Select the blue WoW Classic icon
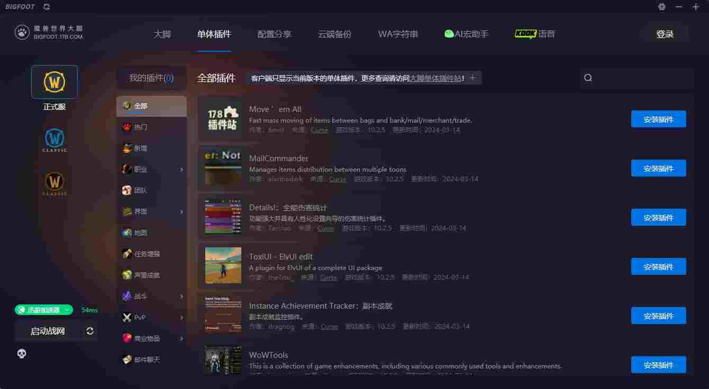Viewport: 709px width, 389px height. (x=54, y=140)
